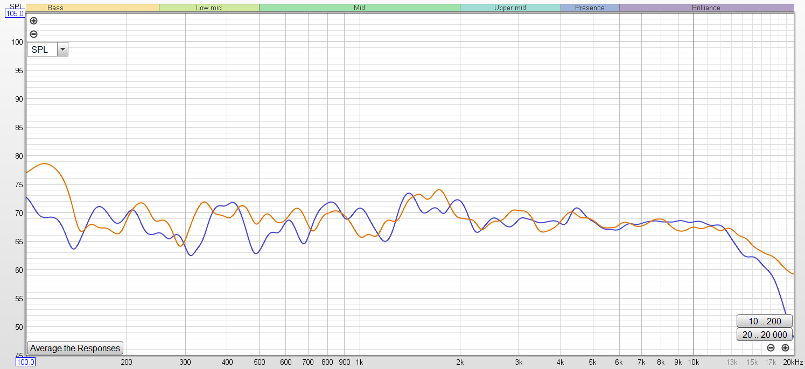
Task: Click the 95 dB level axis label
Action: tap(18, 70)
